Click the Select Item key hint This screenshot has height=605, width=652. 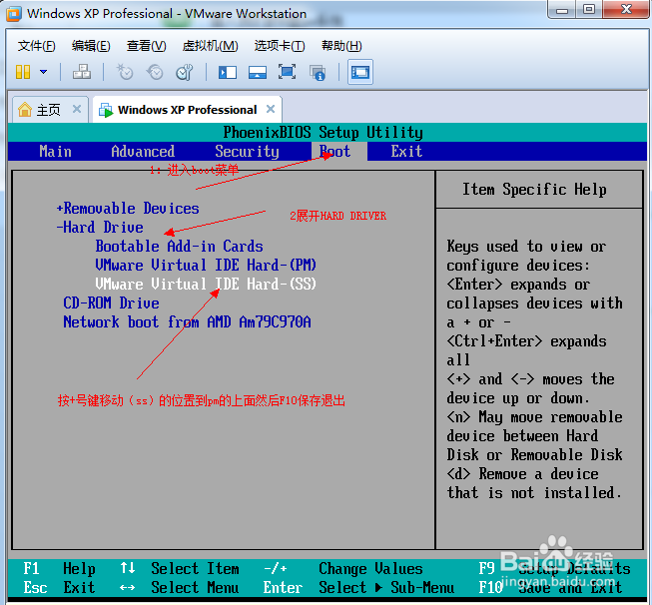coord(179,568)
